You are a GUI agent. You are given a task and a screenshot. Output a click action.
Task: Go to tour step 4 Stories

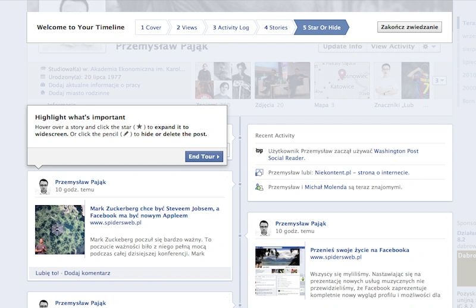click(275, 27)
